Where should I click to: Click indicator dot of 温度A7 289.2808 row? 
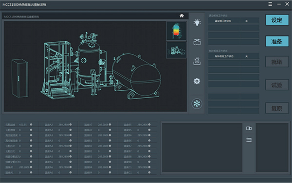(x=110, y=124)
